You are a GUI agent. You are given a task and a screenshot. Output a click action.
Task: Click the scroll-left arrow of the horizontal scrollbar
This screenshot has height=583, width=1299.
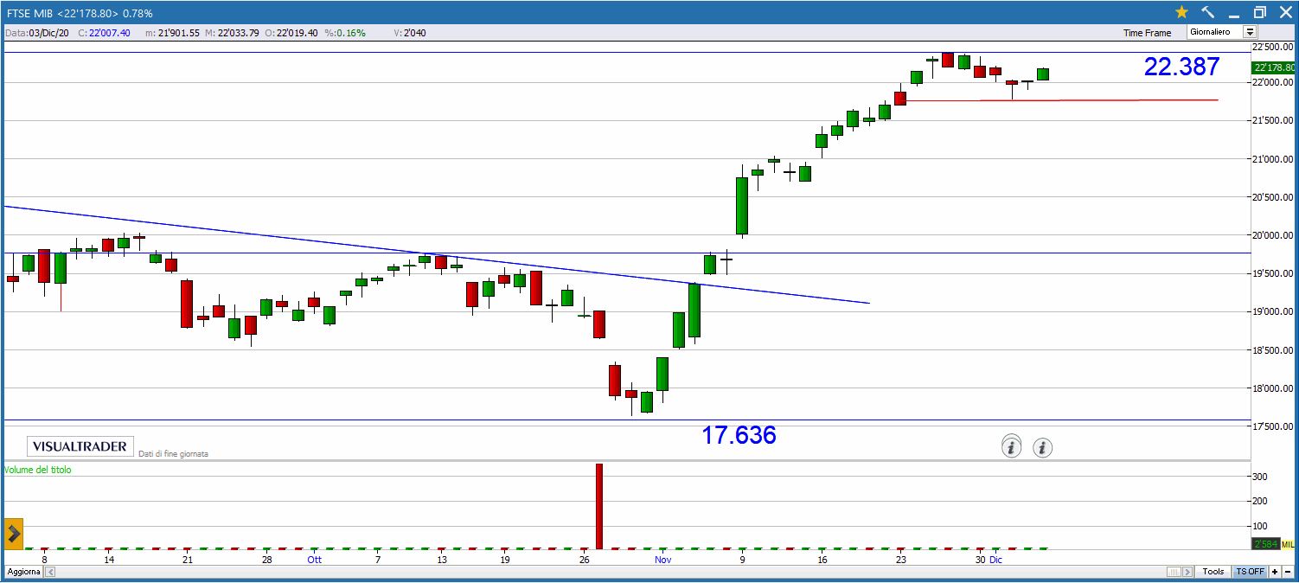50,572
